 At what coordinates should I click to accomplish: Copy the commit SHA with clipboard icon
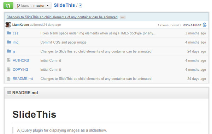(x=205, y=25)
